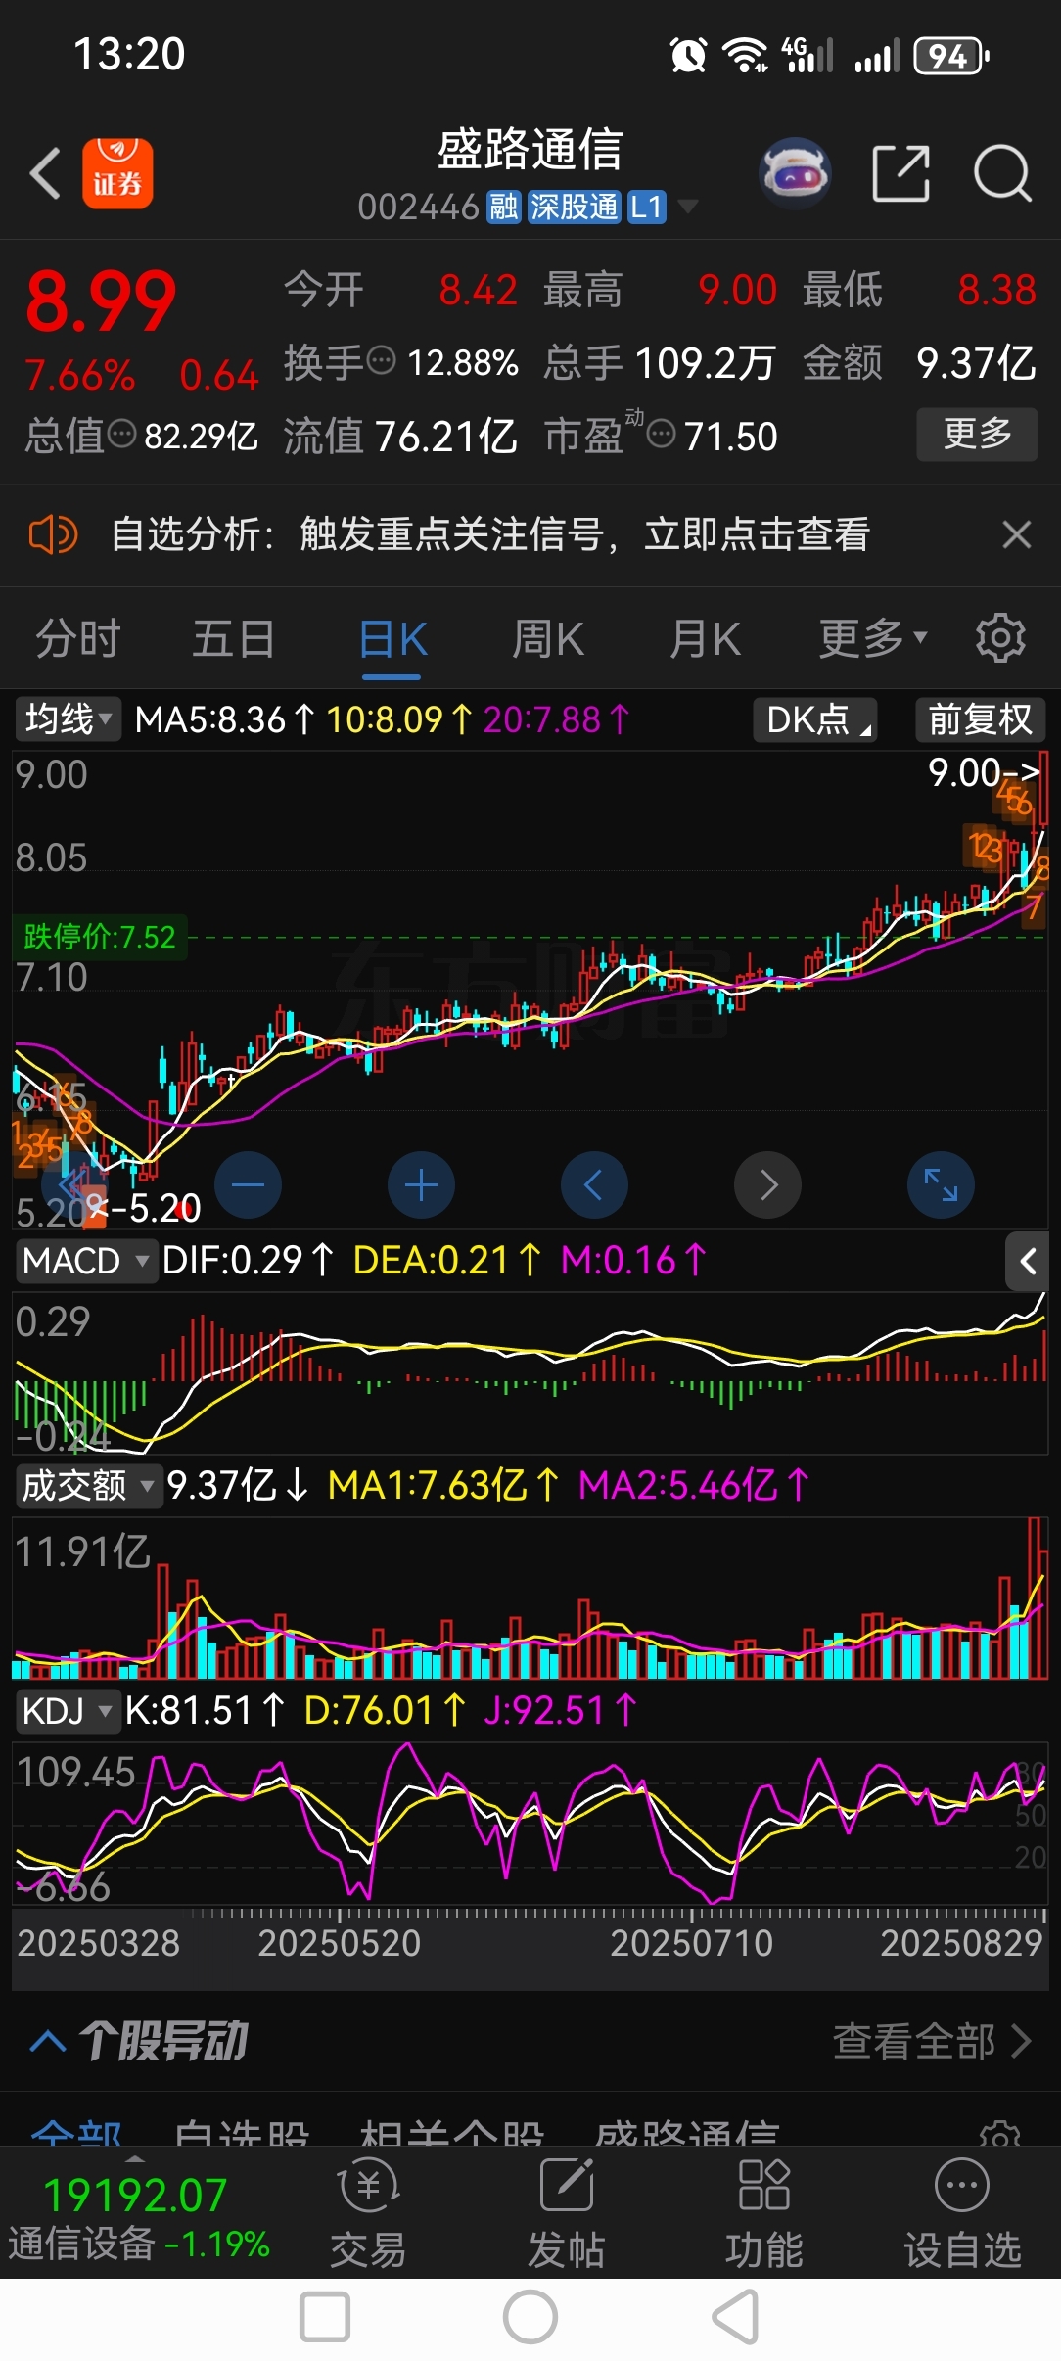The height and width of the screenshot is (2361, 1061).
Task: Toggle 前复权 adjustment setting
Action: tap(980, 719)
